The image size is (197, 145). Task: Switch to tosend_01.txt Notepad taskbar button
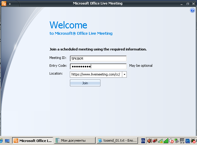117,140
